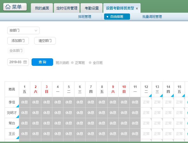The width and height of the screenshot is (188, 143).
Task: Open the 2019-03 month picker
Action: 16,62
